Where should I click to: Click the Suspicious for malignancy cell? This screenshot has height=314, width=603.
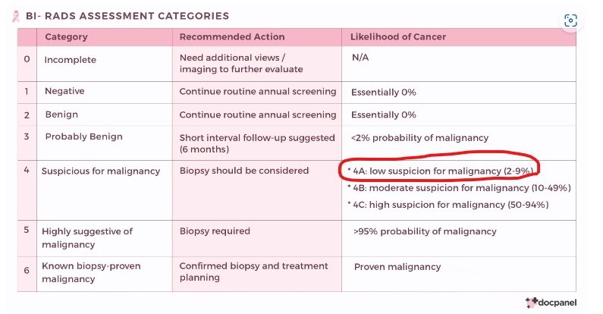[x=101, y=171]
